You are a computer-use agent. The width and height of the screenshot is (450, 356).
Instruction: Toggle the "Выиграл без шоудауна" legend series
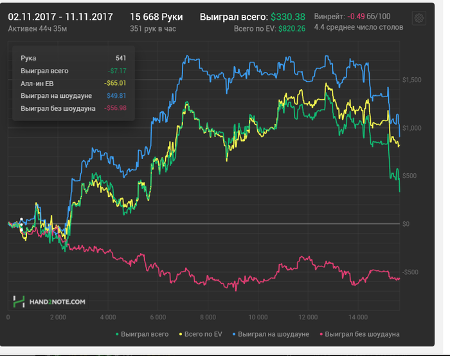(359, 334)
